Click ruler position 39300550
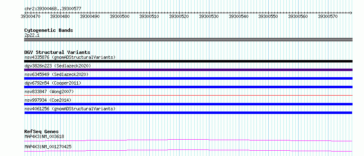Image resolution: width=364 pixels, height=156 pixels. (268, 17)
